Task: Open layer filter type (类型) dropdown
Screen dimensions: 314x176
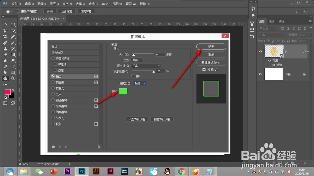Action: tap(268, 28)
